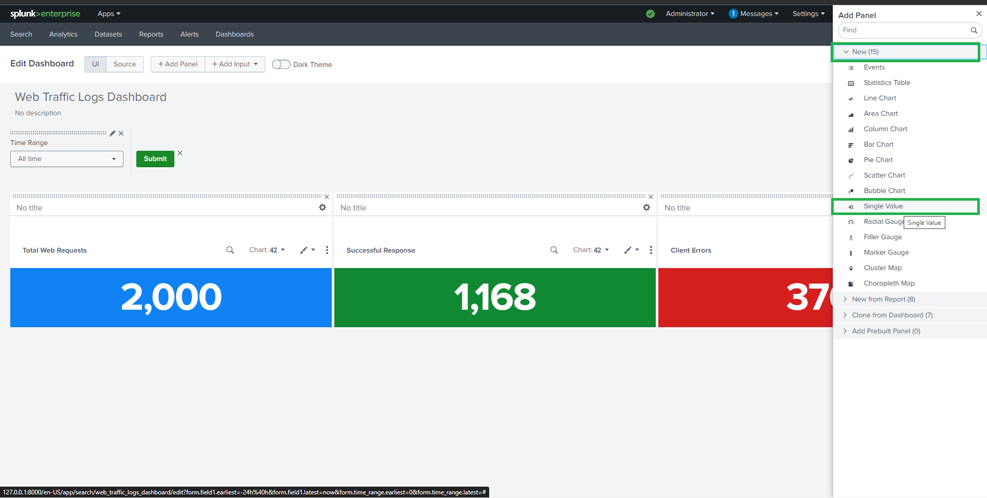The image size is (987, 498).
Task: Open settings gear for Total Web Requests panel
Action: [x=322, y=207]
